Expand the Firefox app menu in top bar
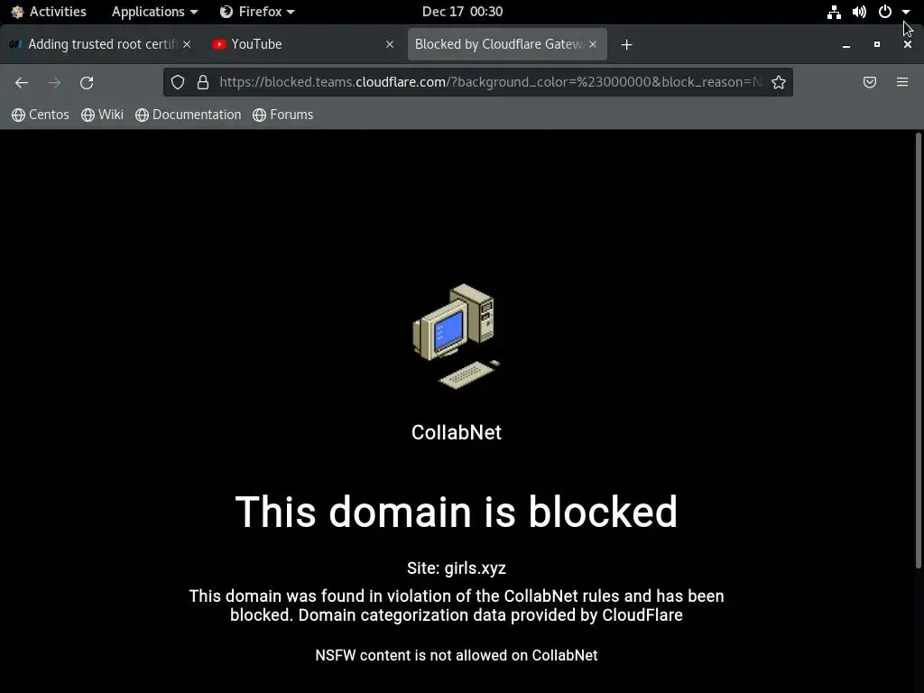 coord(257,12)
